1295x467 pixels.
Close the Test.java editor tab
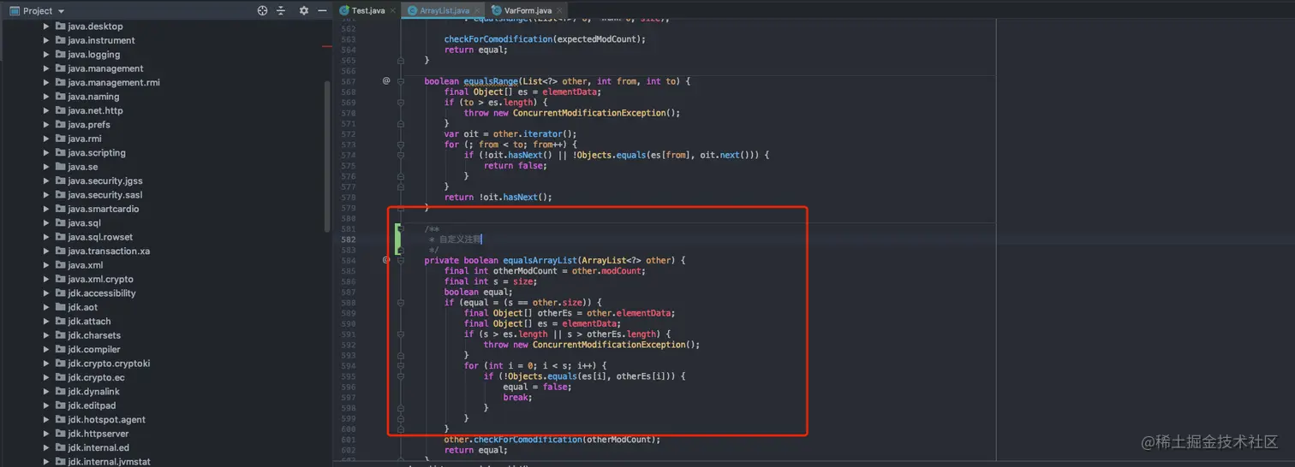click(x=393, y=10)
